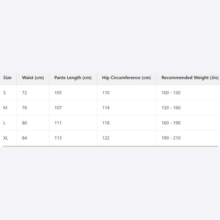The image size is (220, 220).
Task: Click hip circumference value 114
Action: pyautogui.click(x=106, y=108)
